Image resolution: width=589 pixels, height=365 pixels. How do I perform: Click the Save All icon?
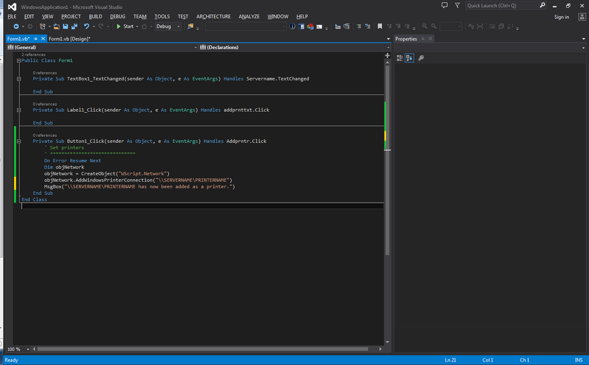pos(74,26)
